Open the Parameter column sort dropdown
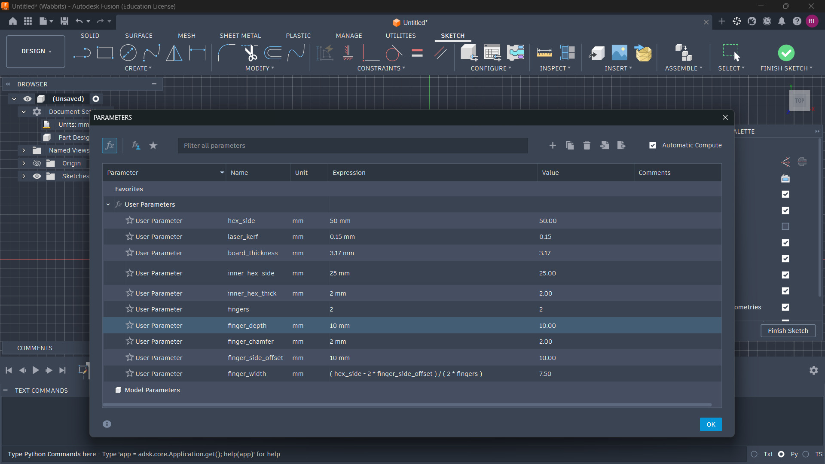The height and width of the screenshot is (464, 825). (222, 173)
